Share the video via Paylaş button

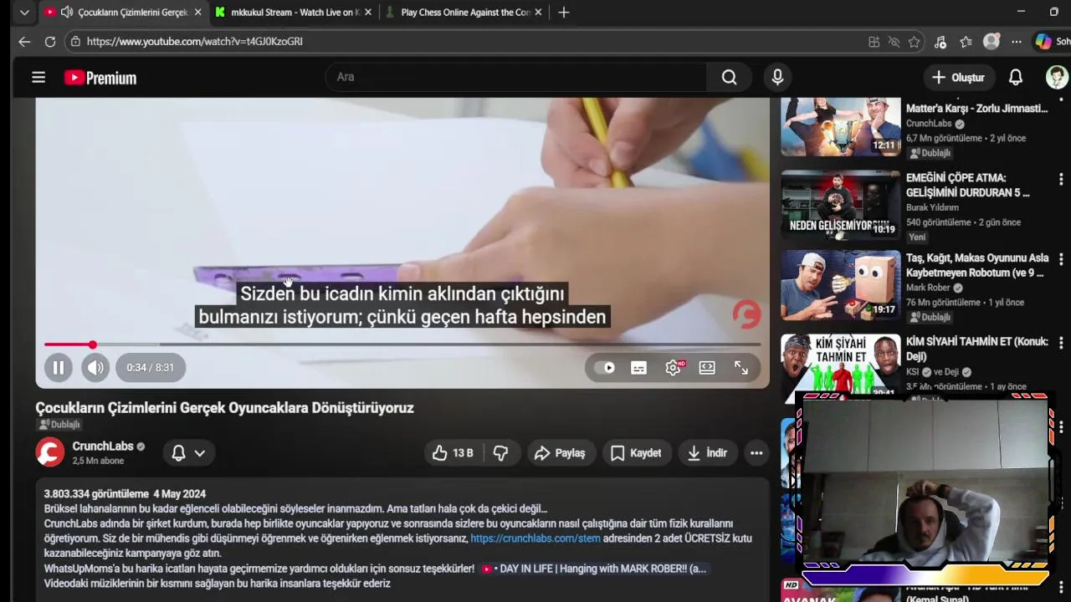click(x=560, y=453)
